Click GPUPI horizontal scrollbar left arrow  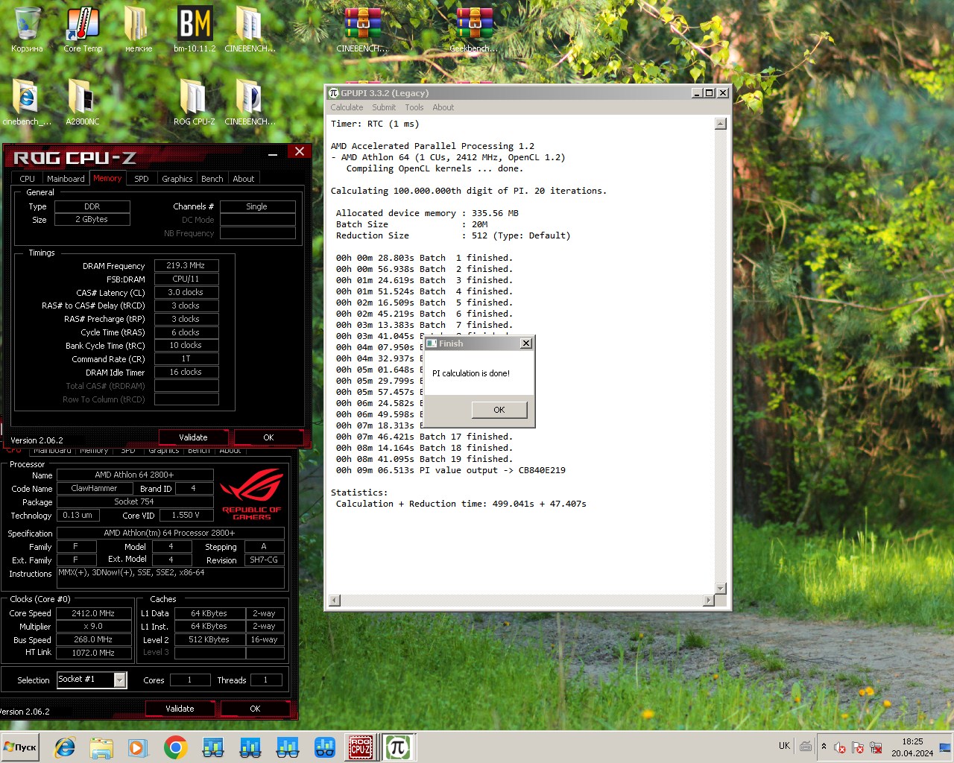(335, 600)
